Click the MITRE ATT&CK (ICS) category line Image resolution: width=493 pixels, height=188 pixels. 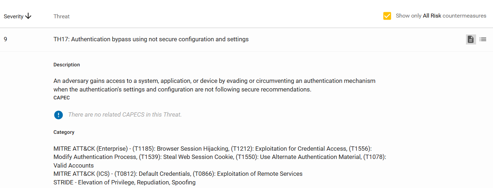[x=178, y=174]
